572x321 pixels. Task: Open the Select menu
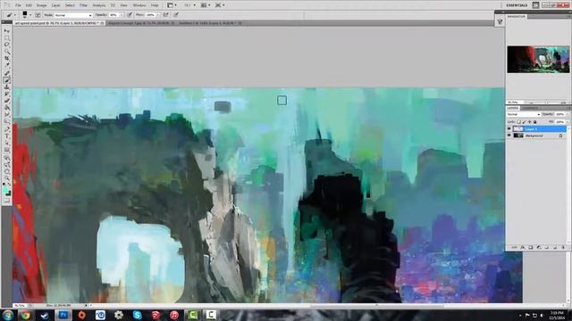(70, 5)
